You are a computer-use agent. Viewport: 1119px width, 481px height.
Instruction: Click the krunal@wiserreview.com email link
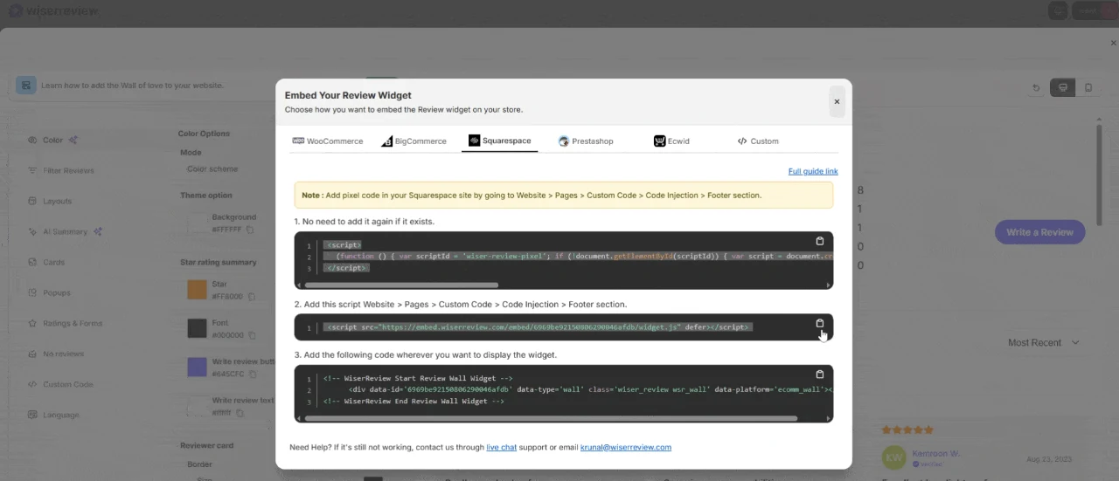[626, 447]
